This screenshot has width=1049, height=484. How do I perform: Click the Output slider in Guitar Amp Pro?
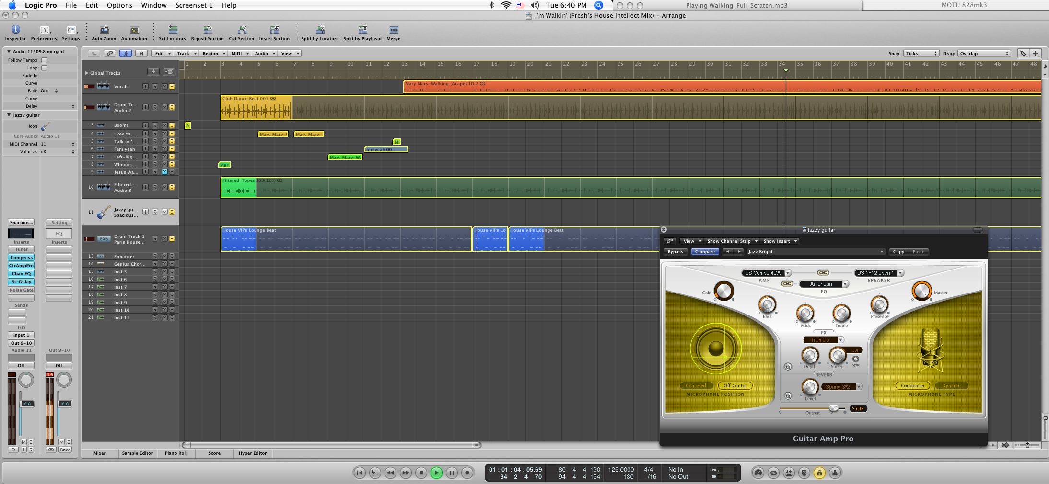(834, 408)
